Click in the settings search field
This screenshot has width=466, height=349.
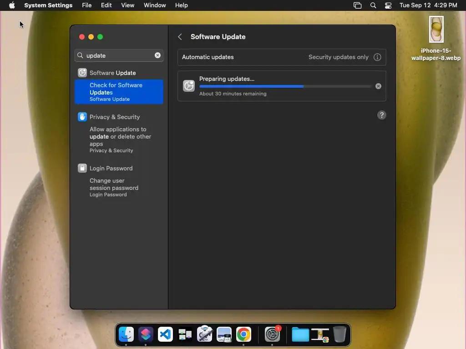click(119, 55)
